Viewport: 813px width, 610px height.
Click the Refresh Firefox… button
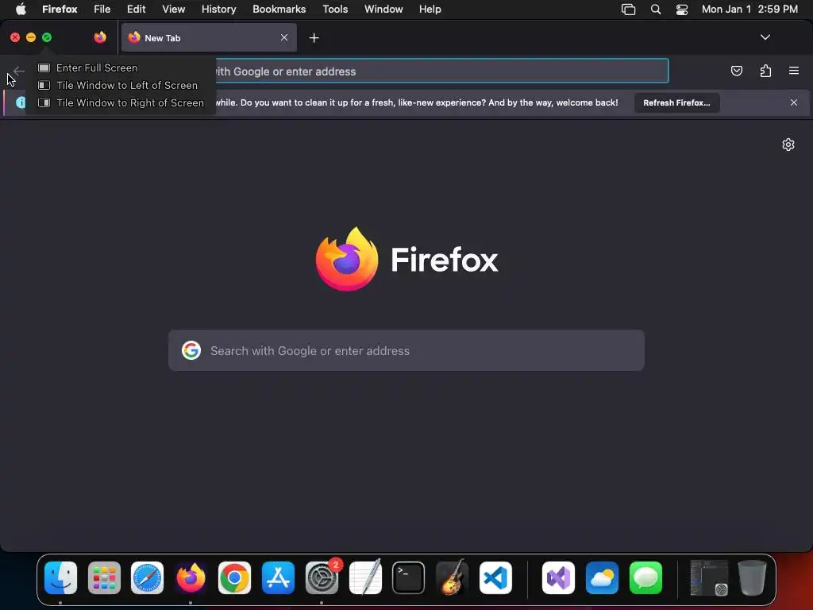[x=676, y=102]
